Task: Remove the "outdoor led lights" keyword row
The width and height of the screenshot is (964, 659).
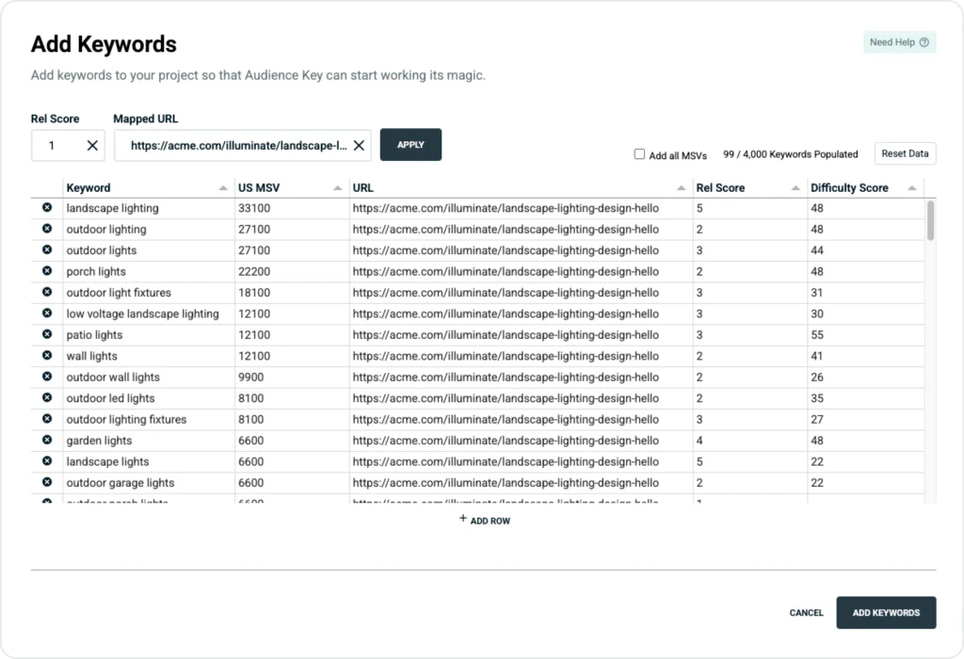Action: tap(46, 398)
